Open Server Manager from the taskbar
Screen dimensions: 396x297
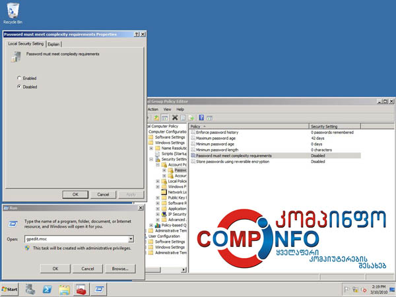click(30, 290)
